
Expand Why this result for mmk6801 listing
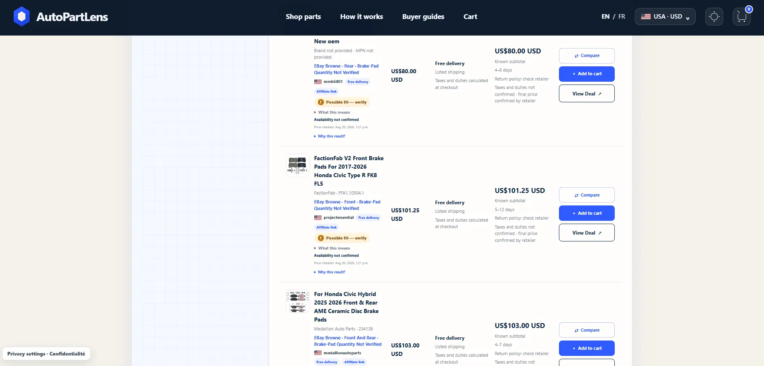pyautogui.click(x=330, y=136)
